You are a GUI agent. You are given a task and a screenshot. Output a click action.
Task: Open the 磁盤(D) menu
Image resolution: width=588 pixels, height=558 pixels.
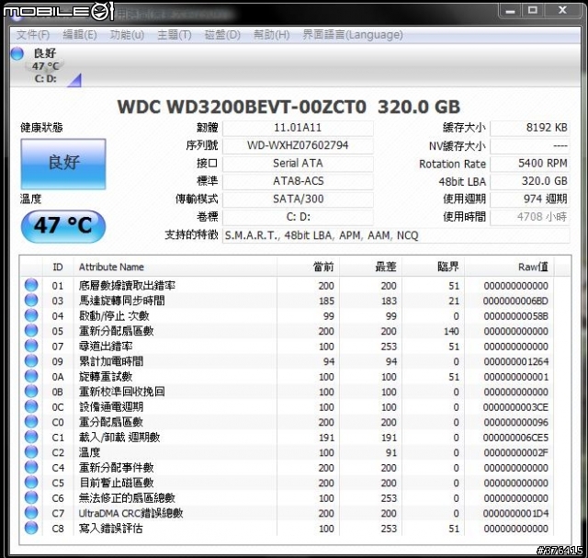[x=222, y=35]
